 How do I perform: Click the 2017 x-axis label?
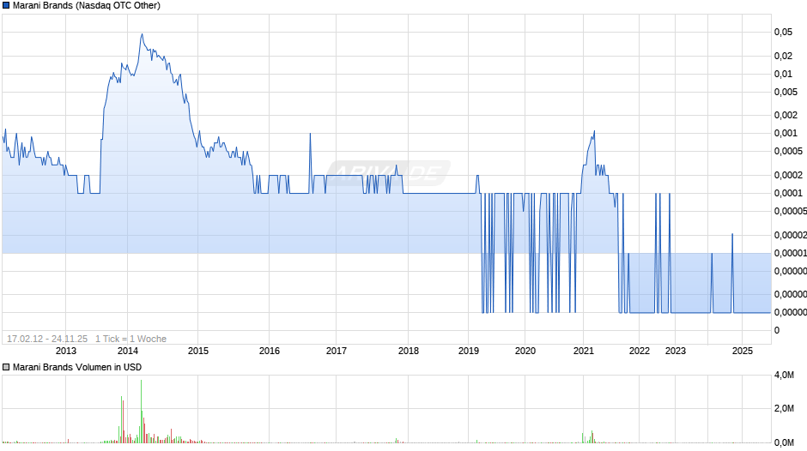pyautogui.click(x=336, y=352)
